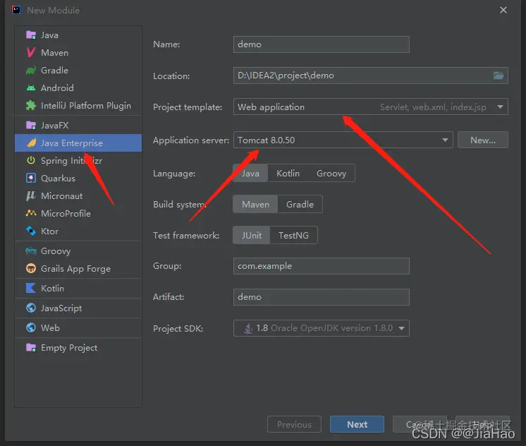Image resolution: width=526 pixels, height=446 pixels.
Task: Select Spring Initializr module type label
Action: (71, 160)
